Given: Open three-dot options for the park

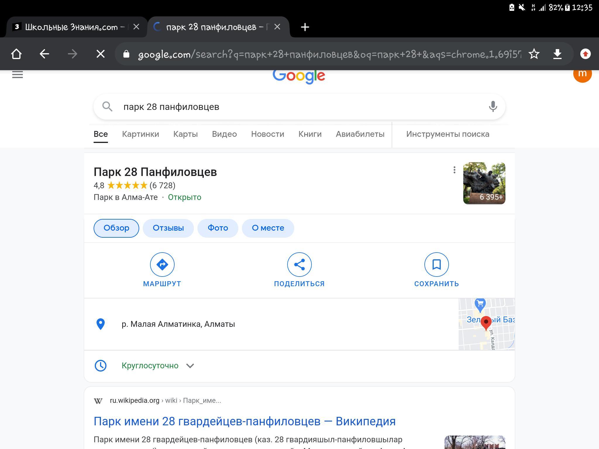Looking at the screenshot, I should pos(454,170).
